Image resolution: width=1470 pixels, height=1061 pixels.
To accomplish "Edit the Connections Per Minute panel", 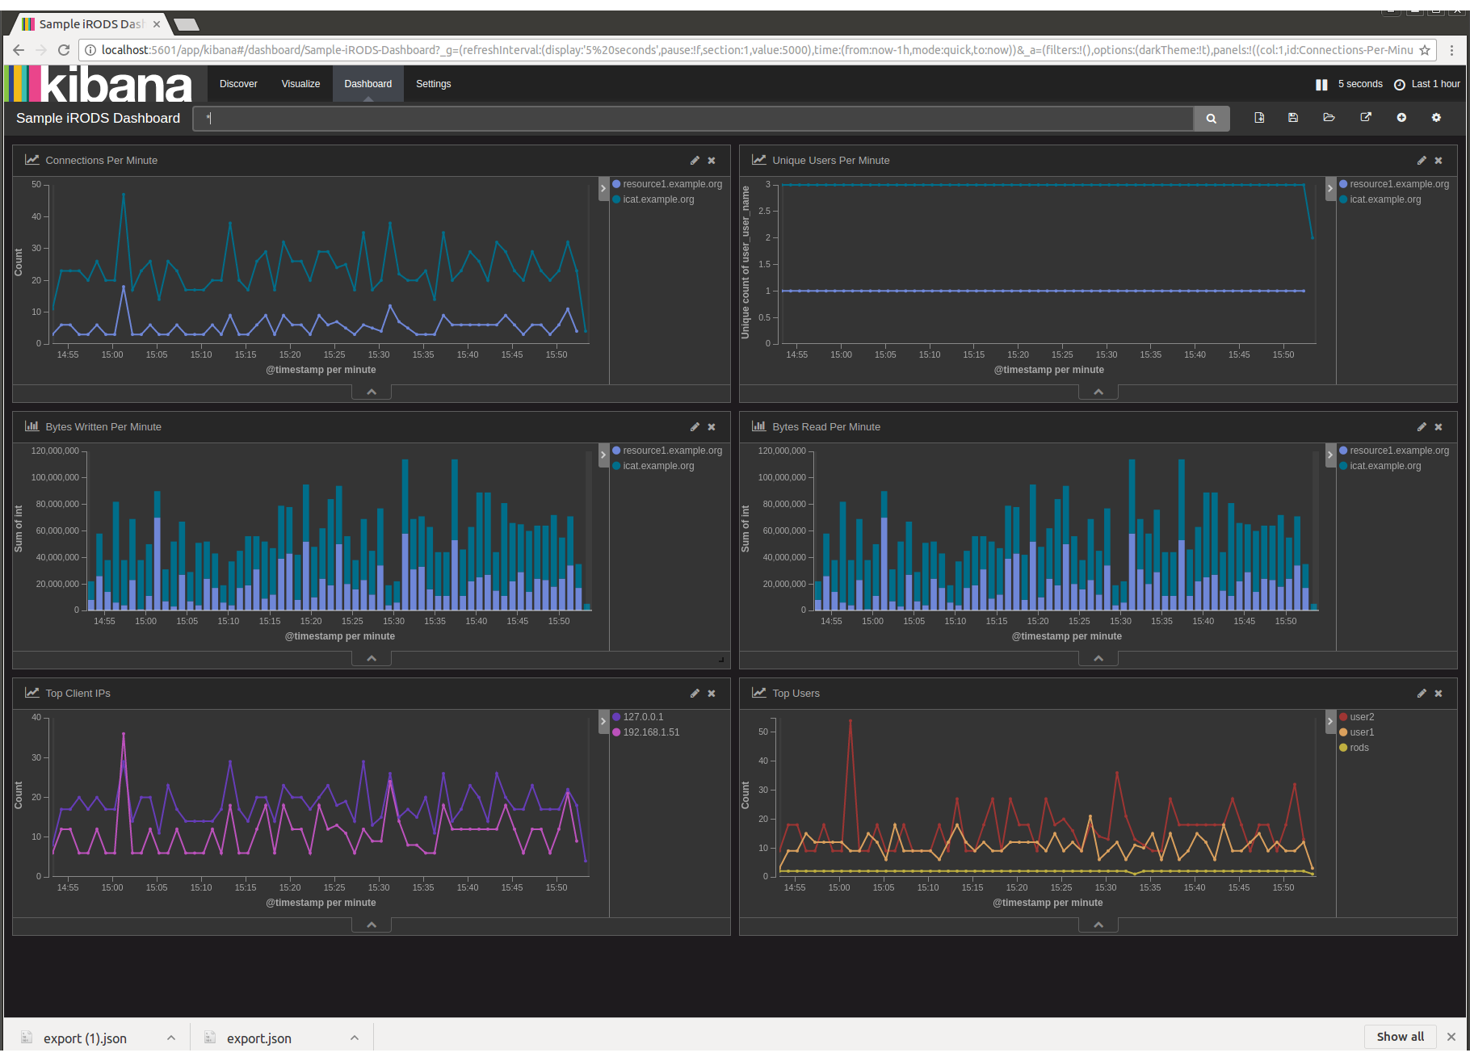I will [695, 161].
